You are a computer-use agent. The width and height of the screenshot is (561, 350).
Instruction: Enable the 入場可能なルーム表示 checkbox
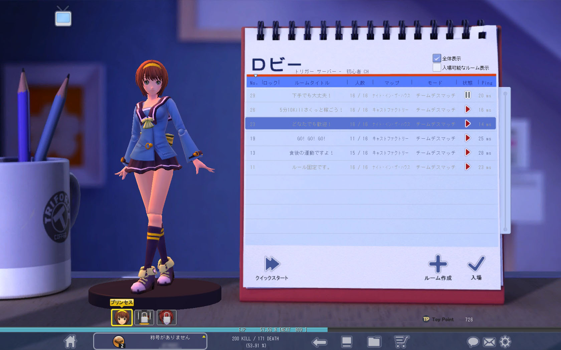click(437, 68)
